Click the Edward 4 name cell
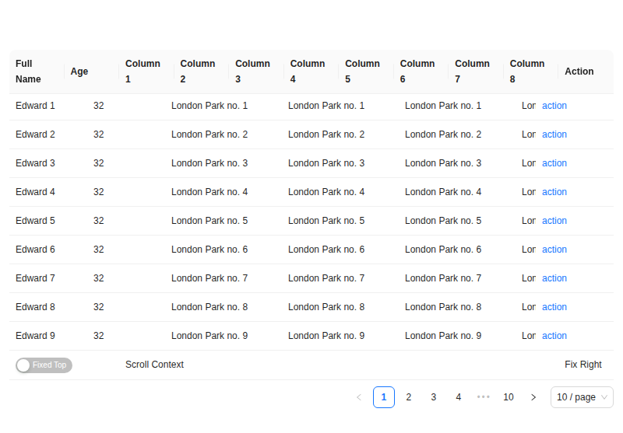623x433 pixels. pyautogui.click(x=36, y=192)
